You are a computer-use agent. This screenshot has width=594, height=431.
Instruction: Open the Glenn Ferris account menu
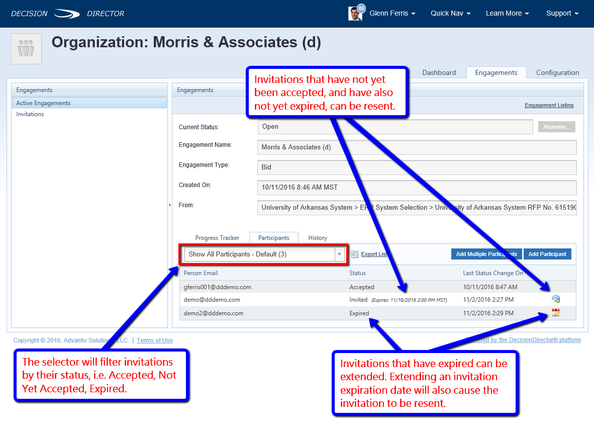click(x=392, y=13)
